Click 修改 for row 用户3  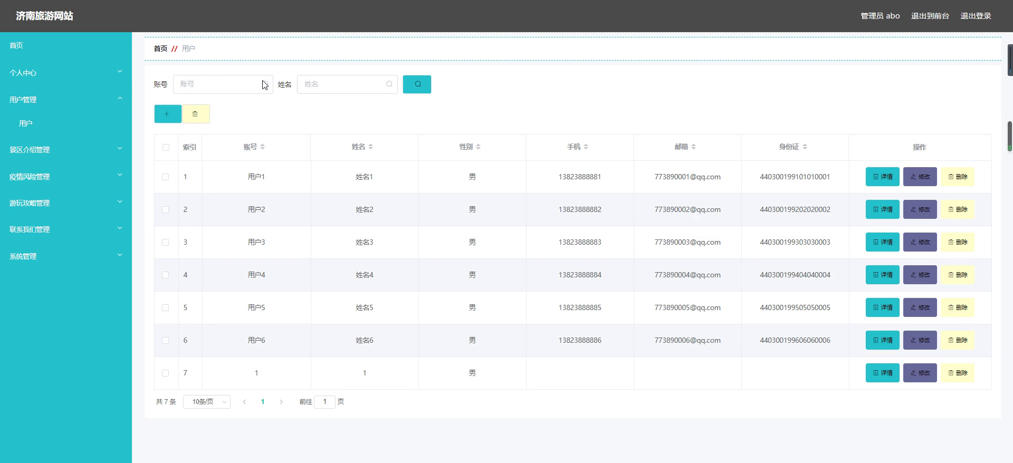tap(920, 242)
